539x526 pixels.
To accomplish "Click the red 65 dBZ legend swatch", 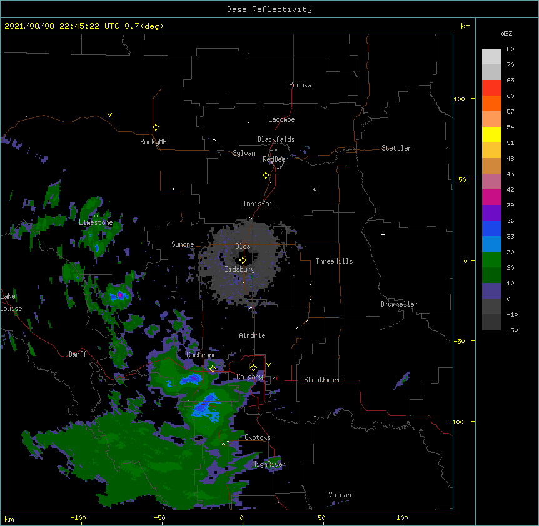I will 491,87.
